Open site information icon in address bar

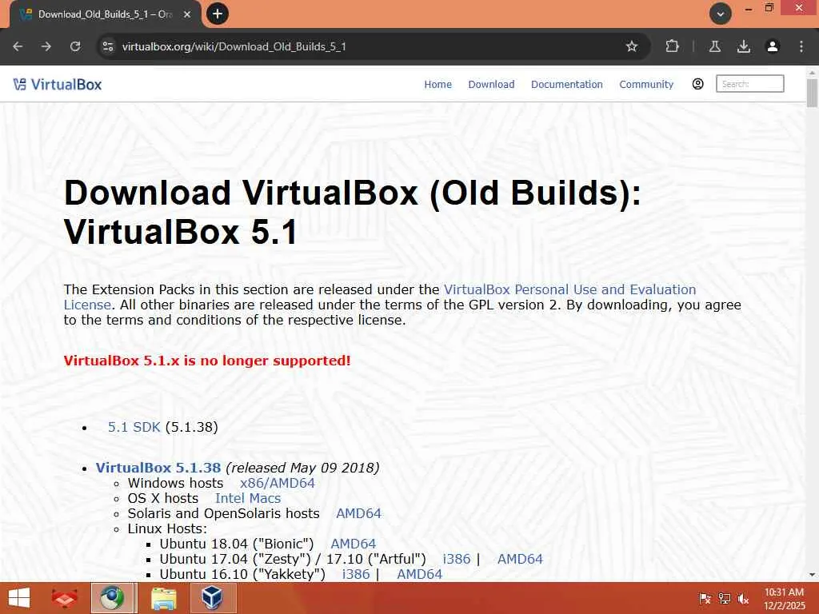[108, 46]
